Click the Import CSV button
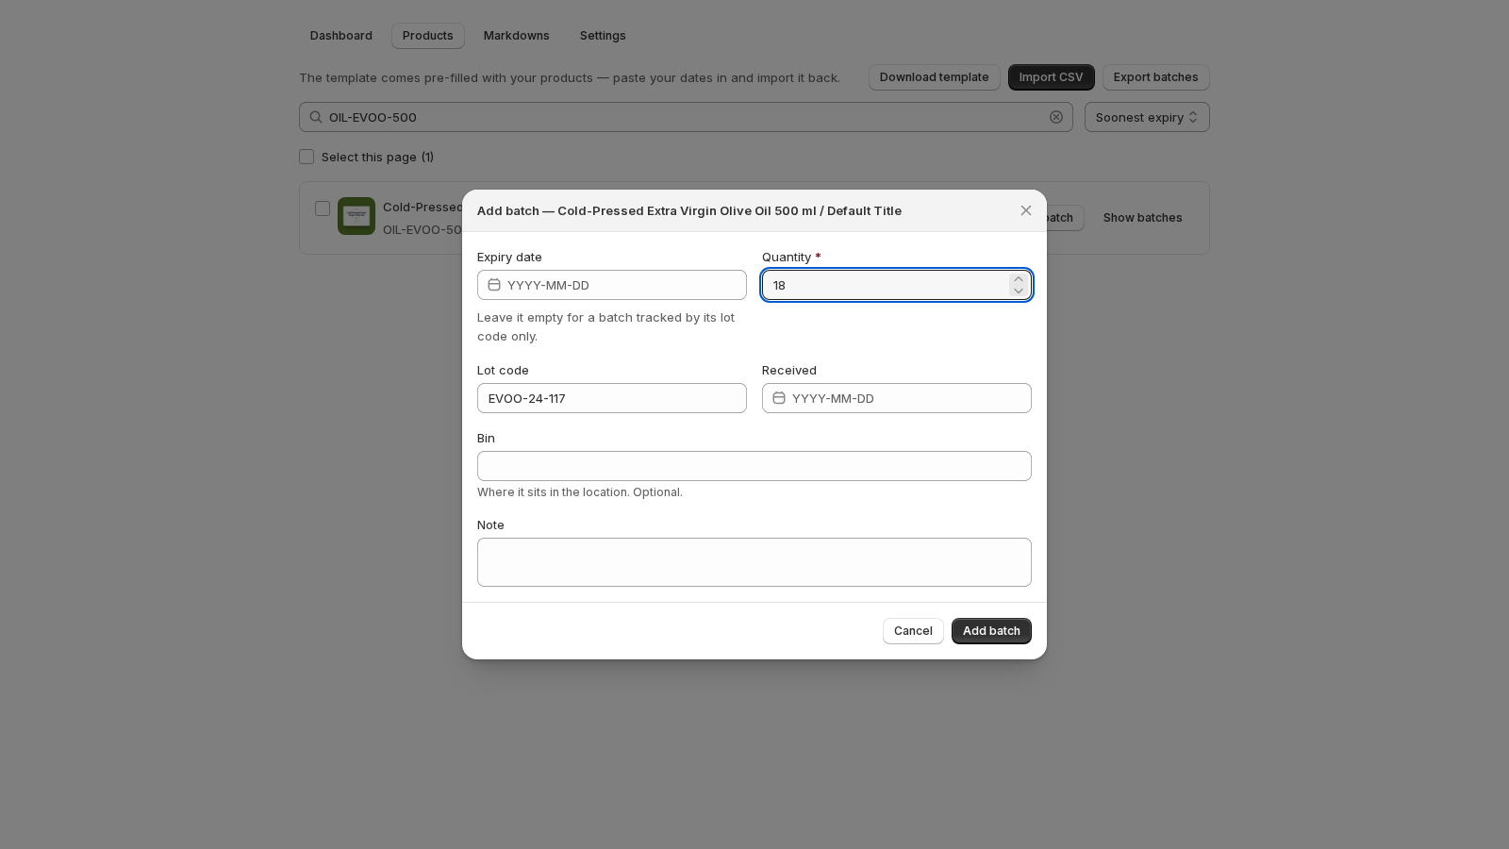Image resolution: width=1509 pixels, height=849 pixels. (1052, 77)
